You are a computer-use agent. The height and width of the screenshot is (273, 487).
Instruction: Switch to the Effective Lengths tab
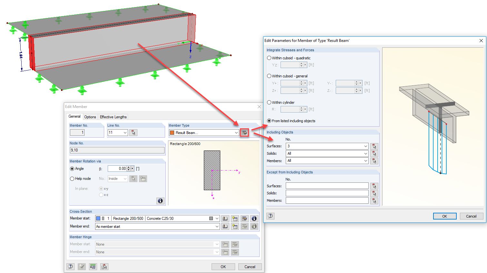113,117
